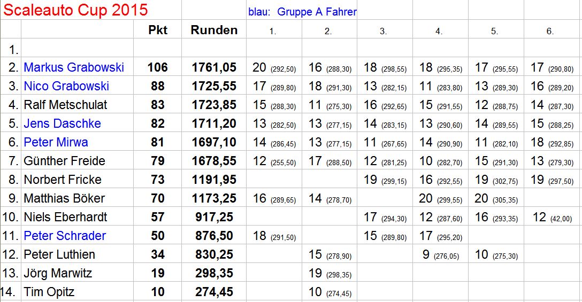Select Tim Opitz name cell
Viewport: 582px width, 302px height.
(49, 292)
